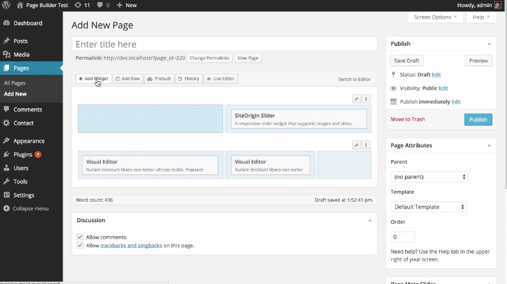This screenshot has height=284, width=507.
Task: Click the wrench icon on the first row
Action: click(356, 99)
